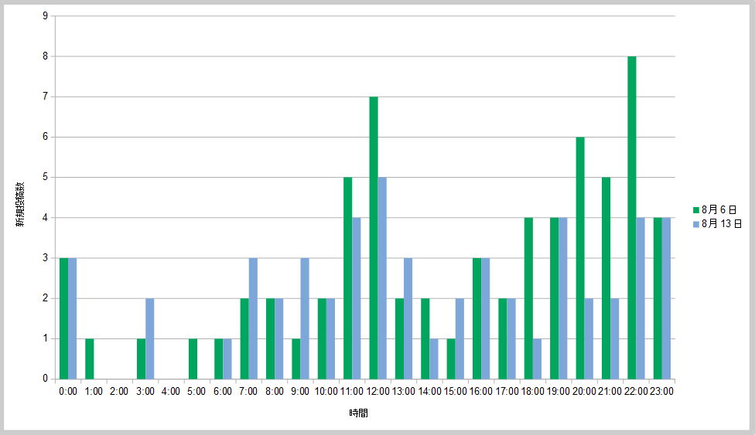Click the blue bar at 3:00
The width and height of the screenshot is (755, 435).
pos(149,338)
